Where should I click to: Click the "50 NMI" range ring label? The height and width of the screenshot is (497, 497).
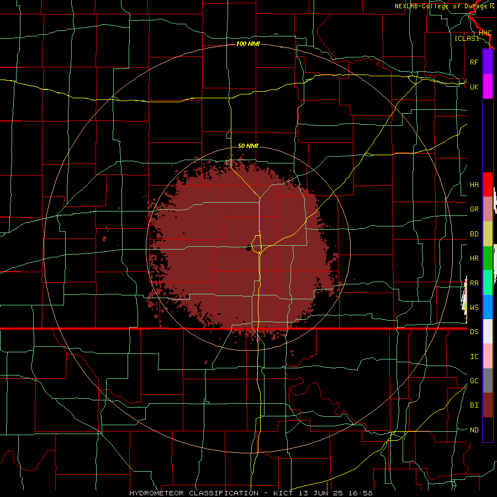[x=248, y=146]
